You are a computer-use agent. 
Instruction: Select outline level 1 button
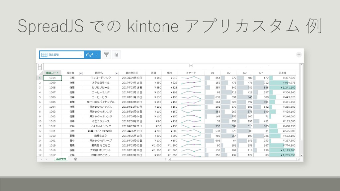pos(40,65)
